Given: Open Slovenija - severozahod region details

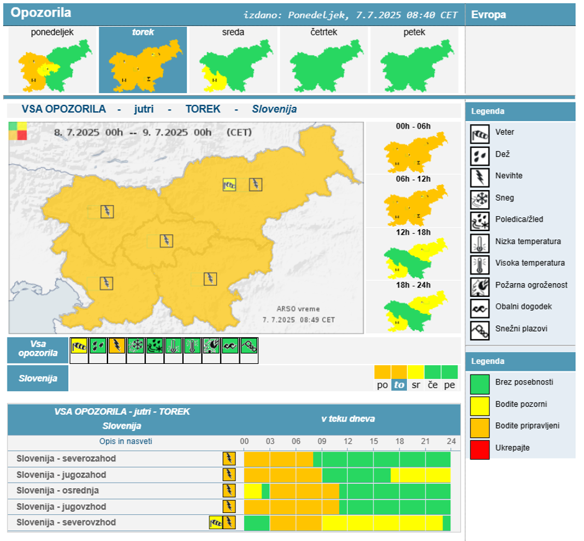Looking at the screenshot, I should click(x=66, y=458).
